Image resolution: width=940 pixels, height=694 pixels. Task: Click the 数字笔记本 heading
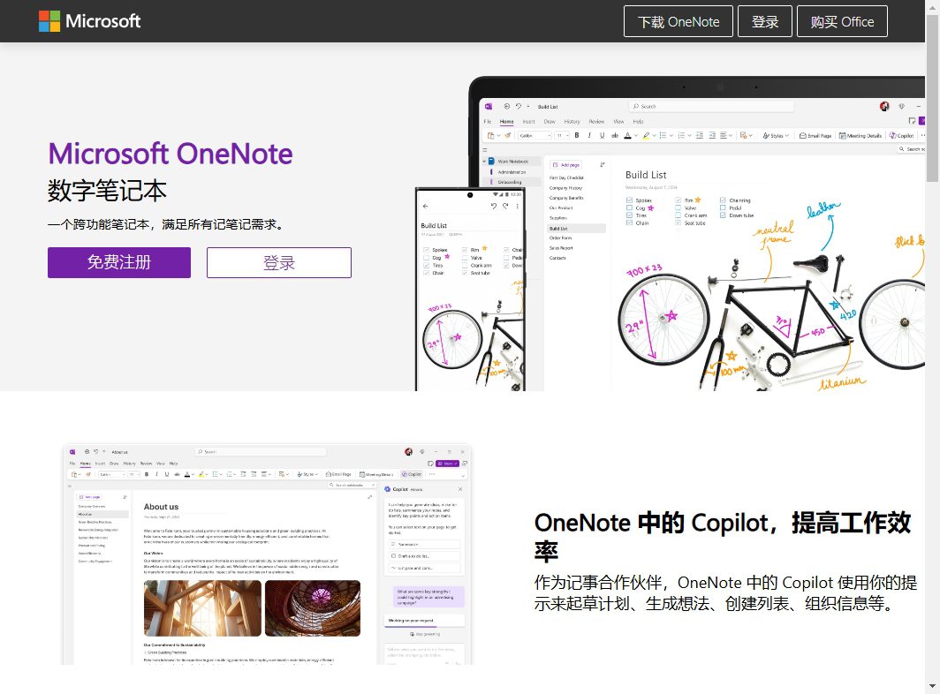(x=107, y=191)
